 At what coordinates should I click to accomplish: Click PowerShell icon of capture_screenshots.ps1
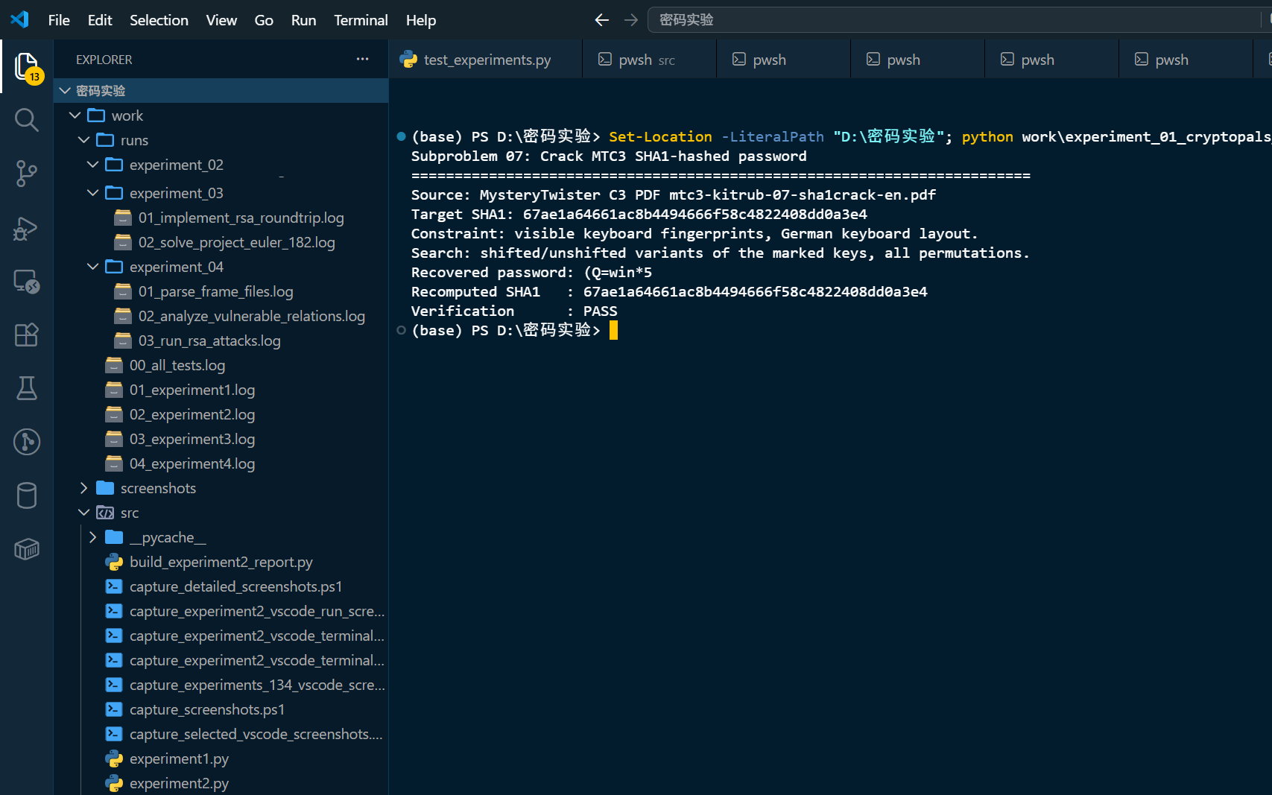(114, 709)
